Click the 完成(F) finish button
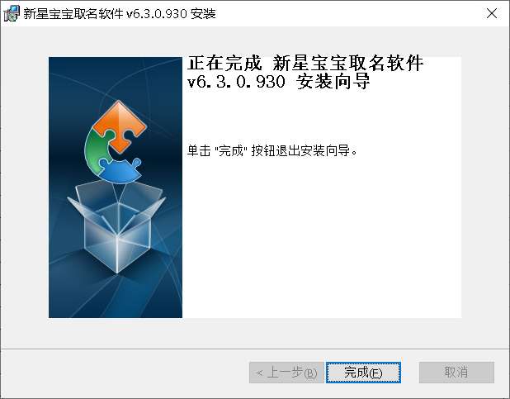The height and width of the screenshot is (399, 510). 363,373
